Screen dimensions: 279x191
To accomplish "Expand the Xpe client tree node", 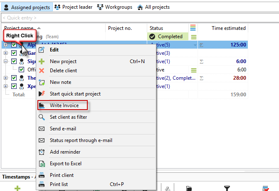I will pyautogui.click(x=6, y=86).
